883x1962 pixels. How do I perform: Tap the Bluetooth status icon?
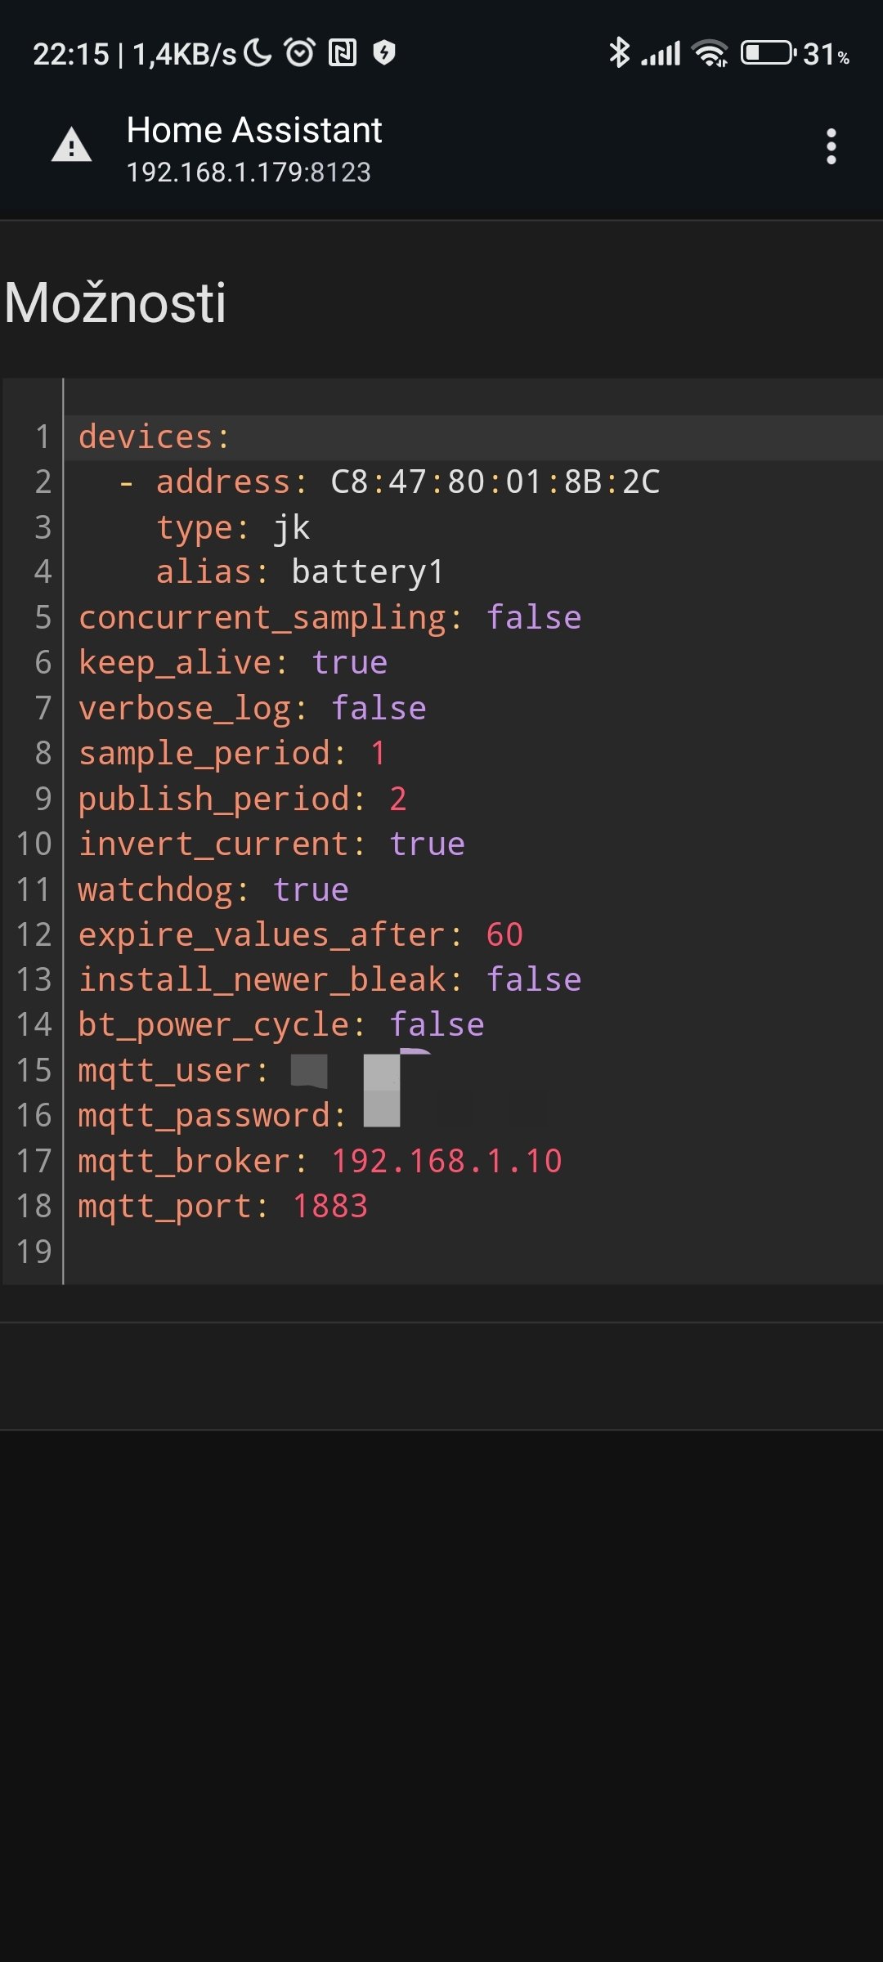click(619, 53)
